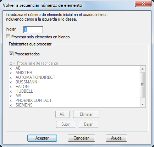
Task: Click the Eliminar button
Action: [x=86, y=114]
